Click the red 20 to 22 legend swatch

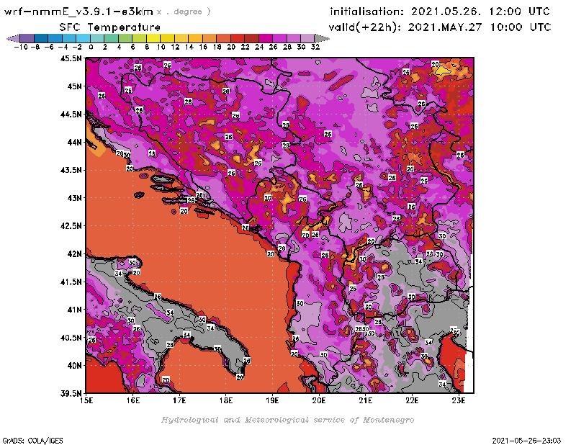(x=238, y=38)
